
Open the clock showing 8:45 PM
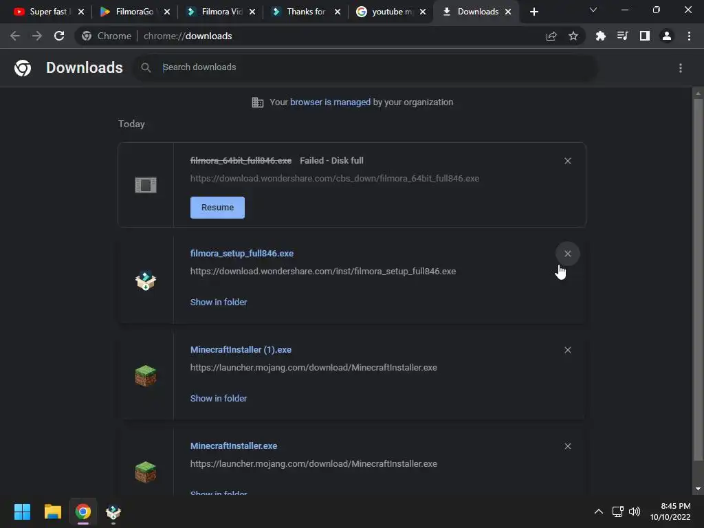670,511
